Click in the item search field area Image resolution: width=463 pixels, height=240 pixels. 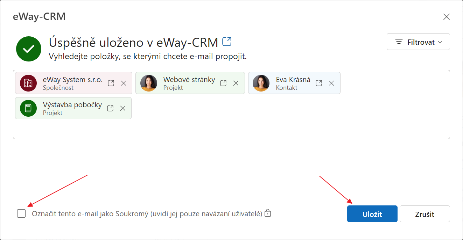tap(231, 104)
